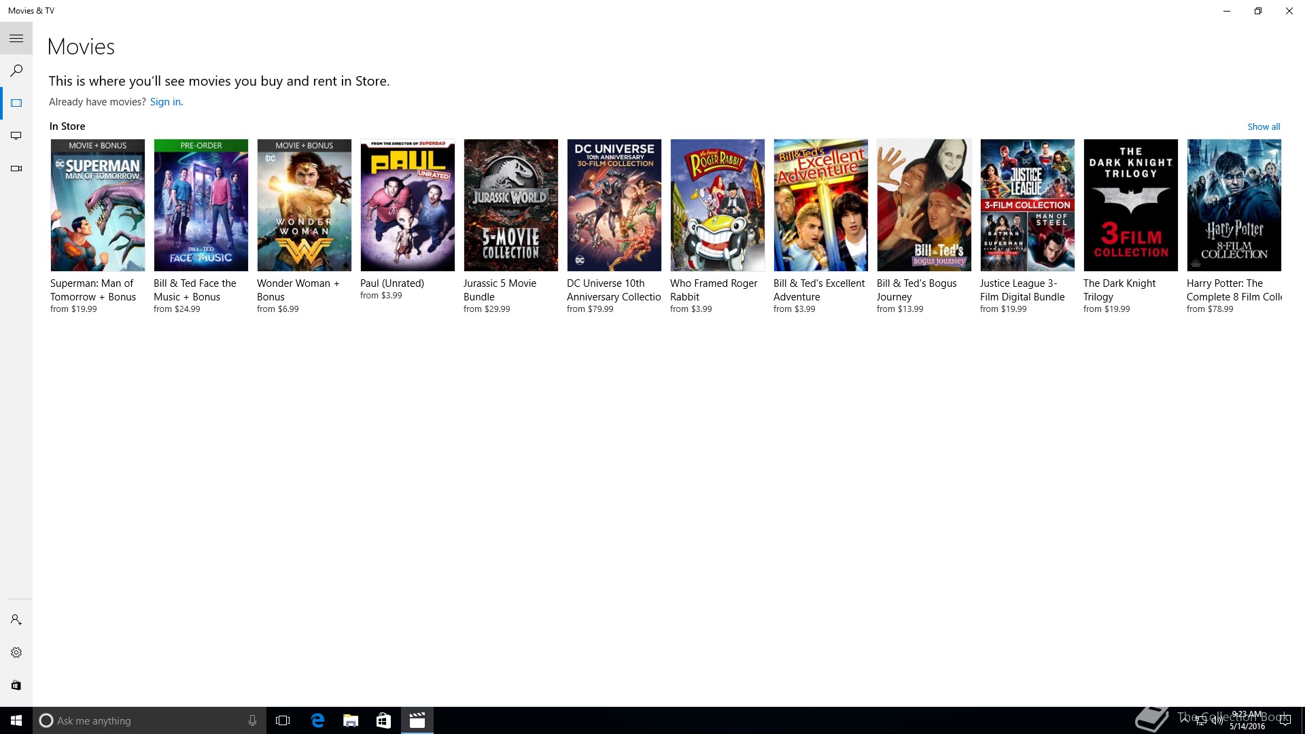1305x734 pixels.
Task: Open Harry Potter 8-Film Collection poster
Action: [1234, 205]
